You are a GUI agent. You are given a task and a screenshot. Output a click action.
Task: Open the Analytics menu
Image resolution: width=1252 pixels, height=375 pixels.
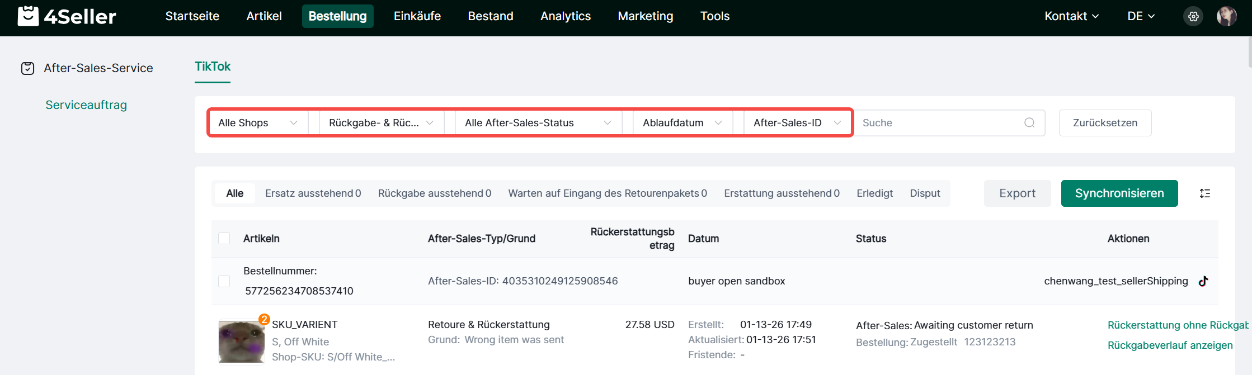pyautogui.click(x=565, y=16)
